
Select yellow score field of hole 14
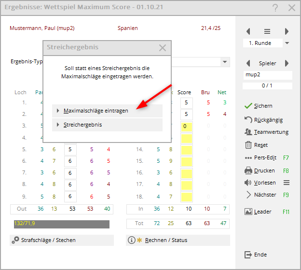[186, 150]
